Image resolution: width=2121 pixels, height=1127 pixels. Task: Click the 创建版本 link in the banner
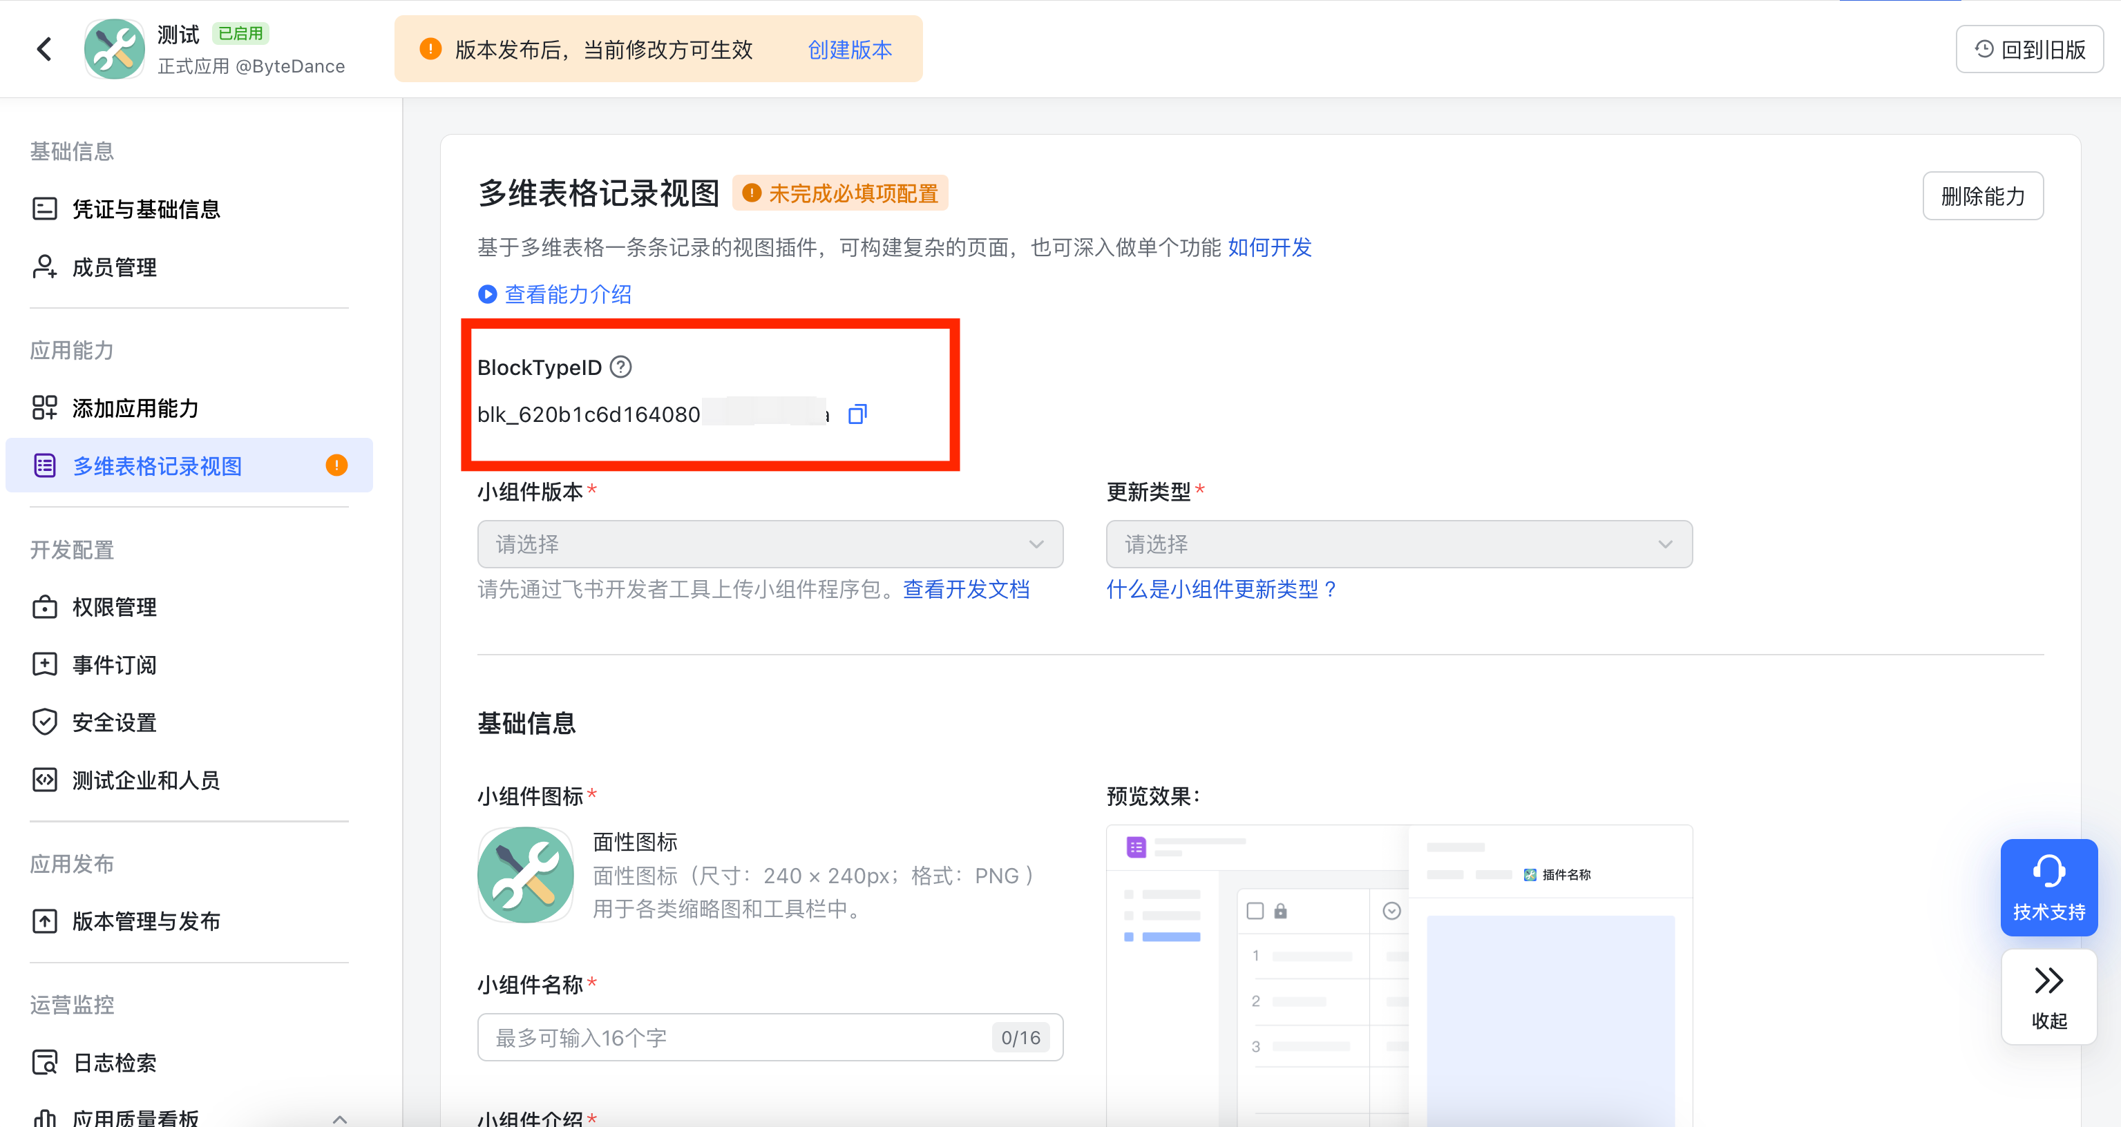849,50
